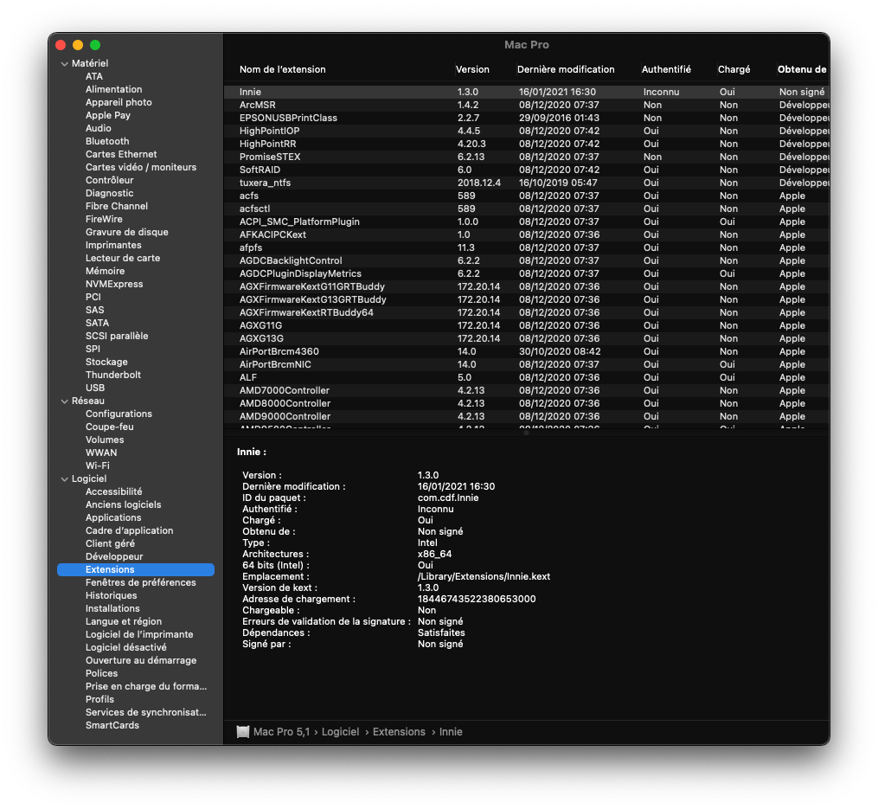Select Cartes vidéo / moniteurs
Screen dimensions: 878x809
pyautogui.click(x=140, y=167)
